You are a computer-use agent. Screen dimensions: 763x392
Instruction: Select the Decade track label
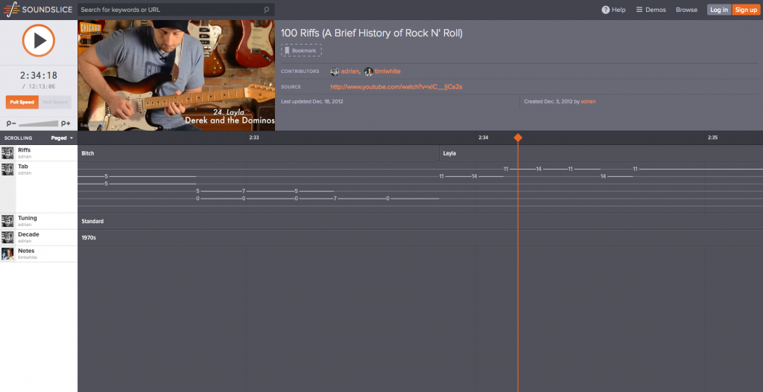pyautogui.click(x=28, y=234)
